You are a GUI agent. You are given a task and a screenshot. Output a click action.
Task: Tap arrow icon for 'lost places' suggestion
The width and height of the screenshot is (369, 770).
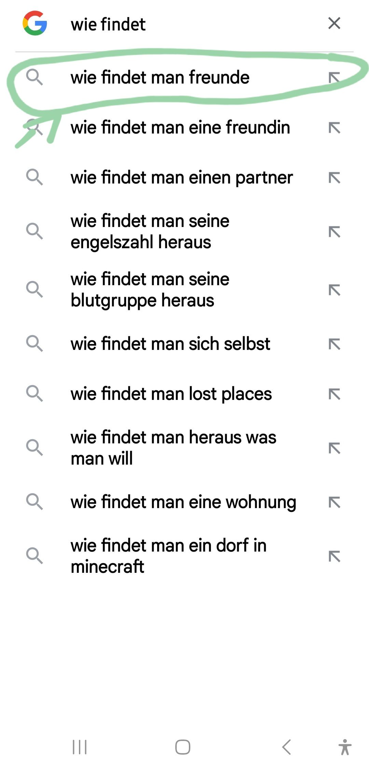334,394
